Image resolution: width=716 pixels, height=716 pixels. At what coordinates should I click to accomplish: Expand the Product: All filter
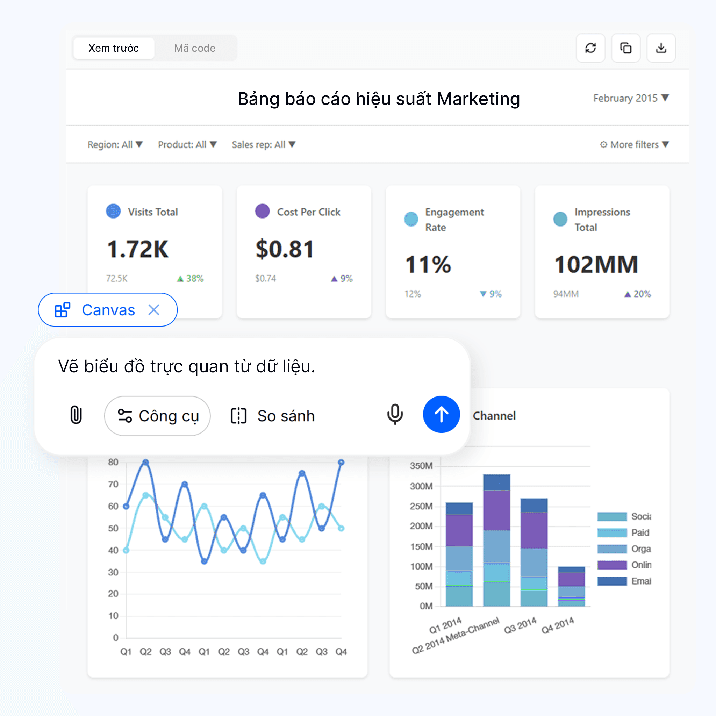pos(187,144)
